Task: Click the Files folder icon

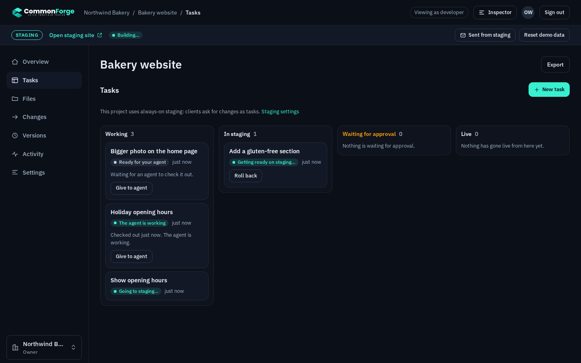Action: [15, 99]
